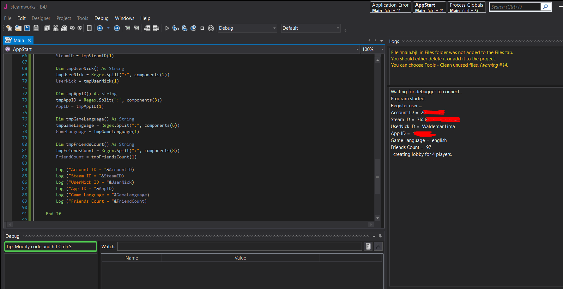The height and width of the screenshot is (289, 563).
Task: Jump to Application_Error sub button
Action: coord(390,7)
